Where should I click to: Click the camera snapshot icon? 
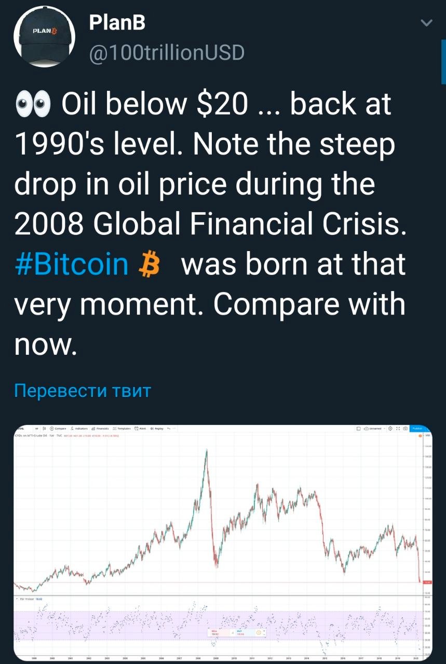pos(406,428)
